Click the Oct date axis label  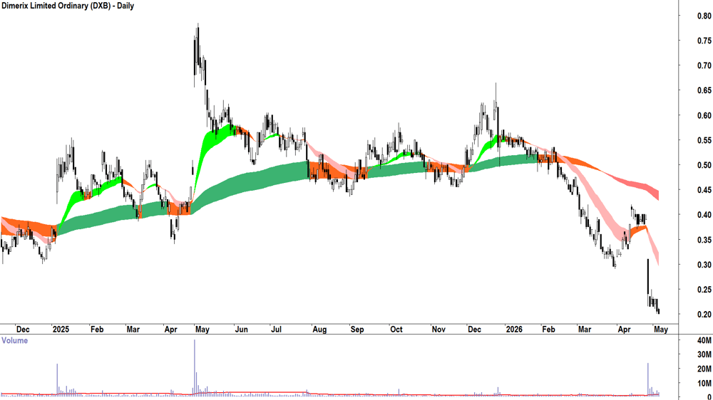[396, 329]
